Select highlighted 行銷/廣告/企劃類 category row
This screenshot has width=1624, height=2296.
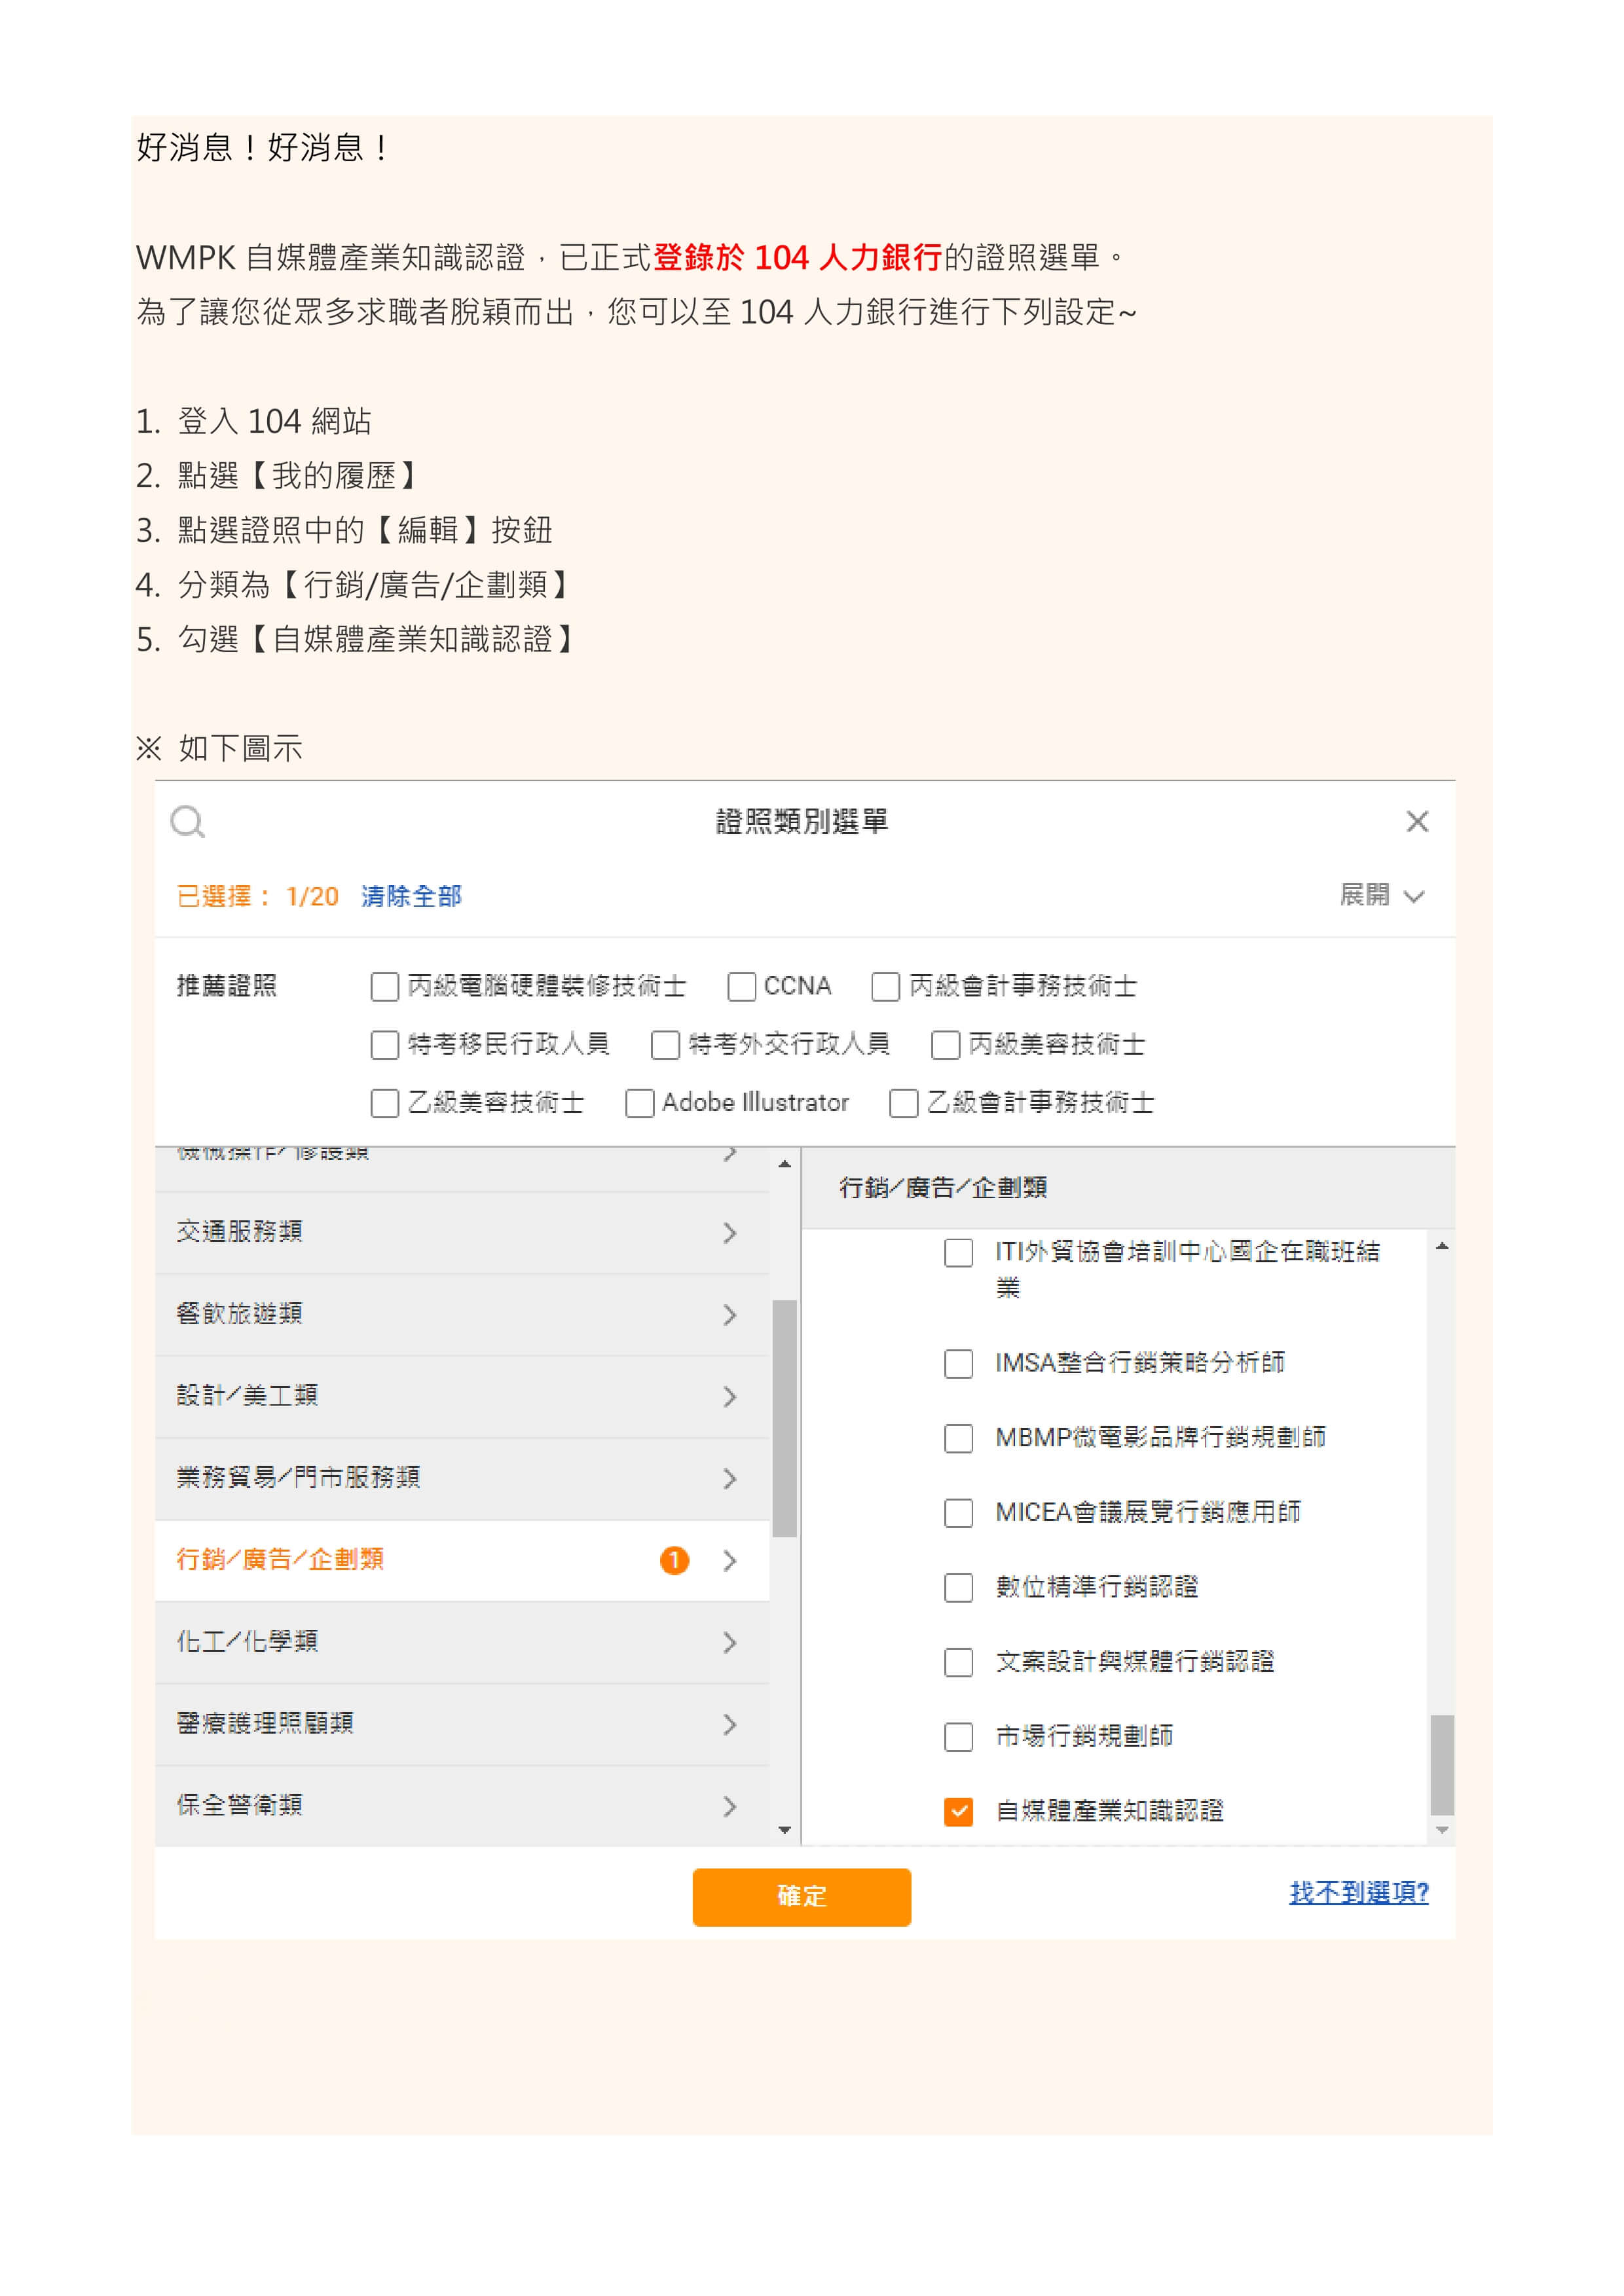point(462,1561)
